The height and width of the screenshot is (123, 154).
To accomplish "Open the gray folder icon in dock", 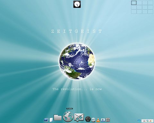I will coord(58,118).
